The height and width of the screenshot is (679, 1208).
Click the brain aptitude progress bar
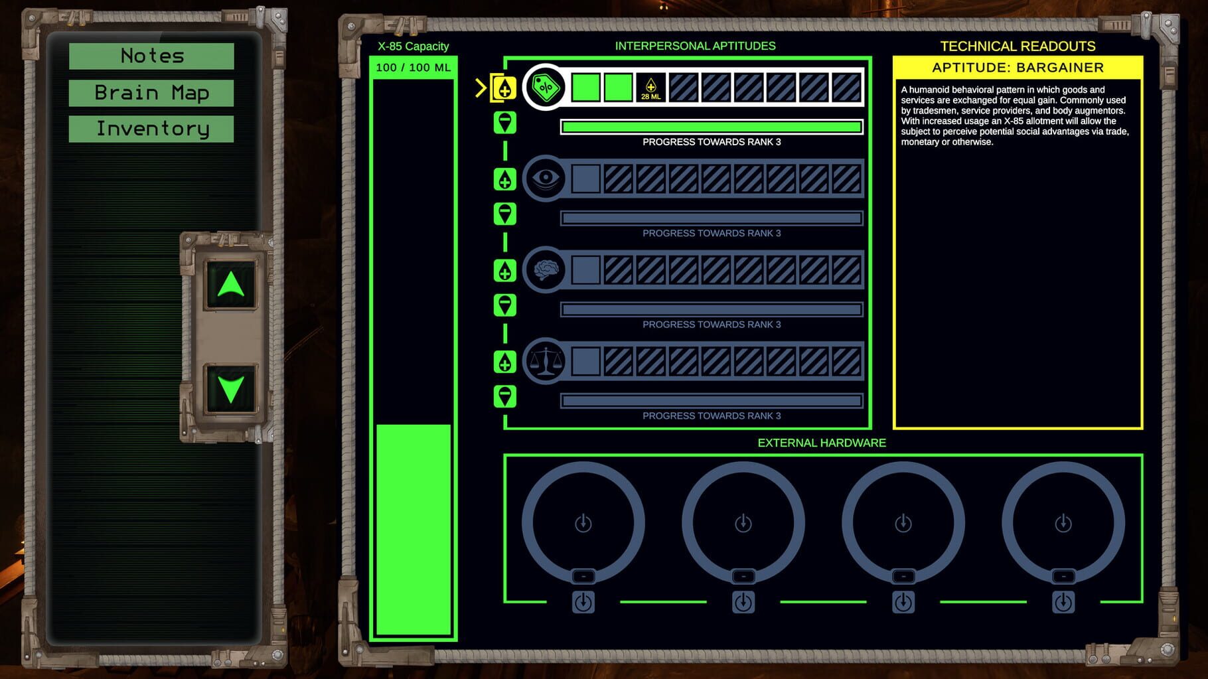coord(712,309)
